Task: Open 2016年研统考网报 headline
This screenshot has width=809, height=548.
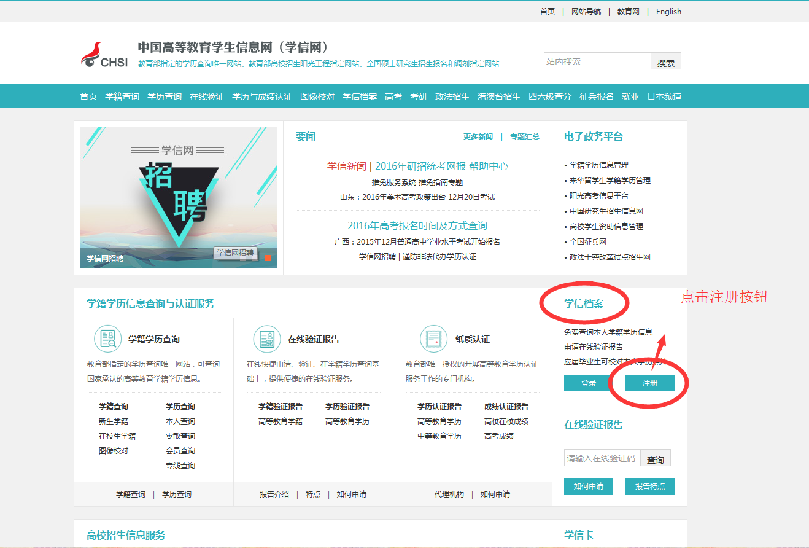Action: [420, 166]
